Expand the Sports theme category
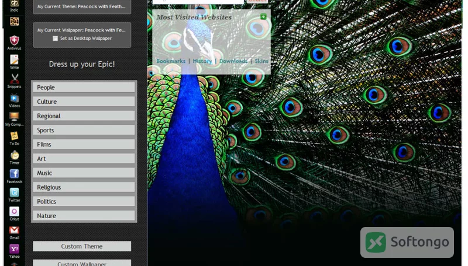This screenshot has width=468, height=266. [x=84, y=130]
